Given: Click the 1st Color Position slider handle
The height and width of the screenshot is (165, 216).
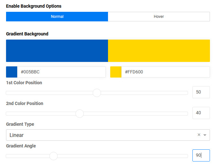Looking at the screenshot, I should pos(97,93).
